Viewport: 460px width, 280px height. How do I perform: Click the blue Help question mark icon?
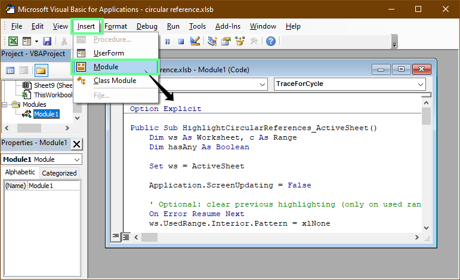(x=271, y=41)
